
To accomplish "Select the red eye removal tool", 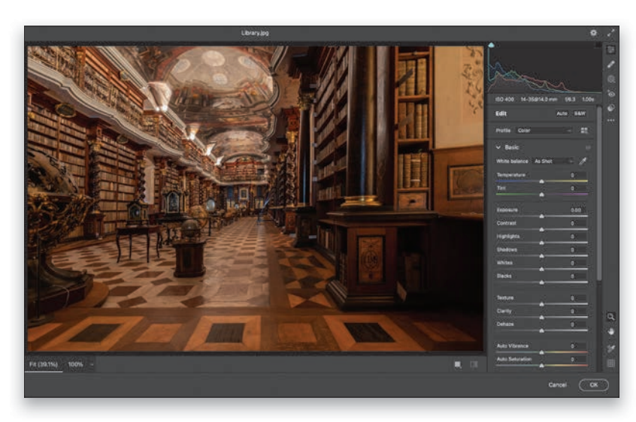I will pyautogui.click(x=610, y=93).
